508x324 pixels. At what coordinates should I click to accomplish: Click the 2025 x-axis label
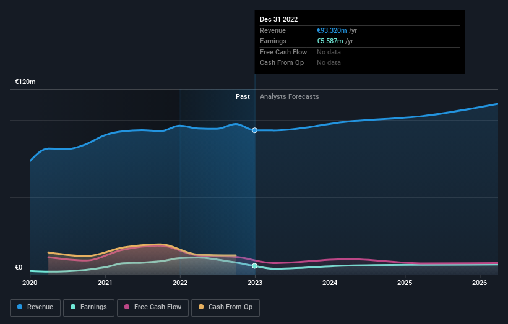405,283
